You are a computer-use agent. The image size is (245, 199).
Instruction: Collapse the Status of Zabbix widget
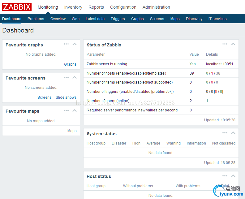[233, 44]
